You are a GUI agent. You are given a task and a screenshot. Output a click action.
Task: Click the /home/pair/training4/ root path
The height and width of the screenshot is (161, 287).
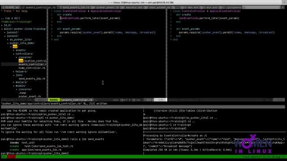pyautogui.click(x=17, y=22)
